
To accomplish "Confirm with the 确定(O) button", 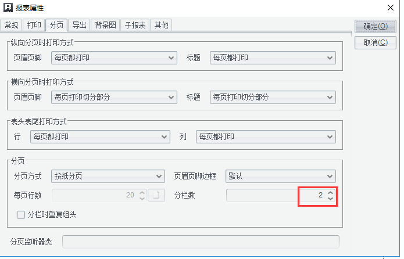I will tap(376, 26).
